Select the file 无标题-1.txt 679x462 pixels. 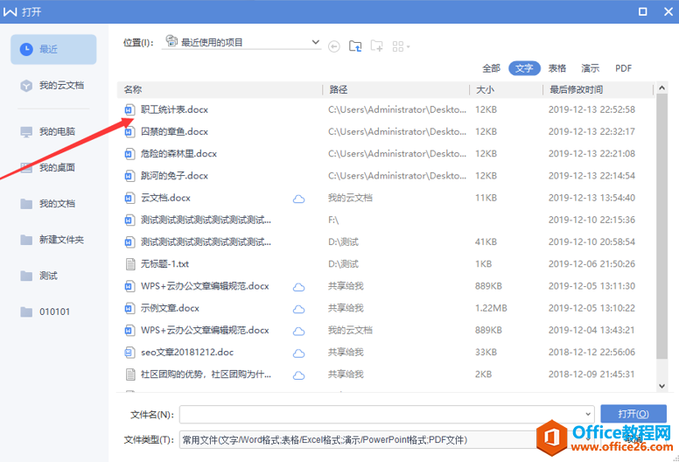[164, 264]
